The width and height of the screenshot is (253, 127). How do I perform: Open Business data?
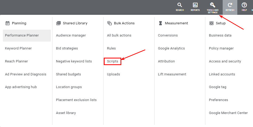click(x=220, y=35)
